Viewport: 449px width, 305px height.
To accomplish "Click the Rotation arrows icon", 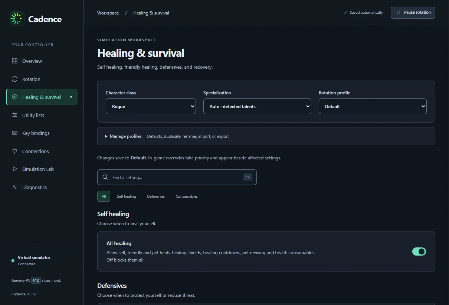I will [x=15, y=79].
